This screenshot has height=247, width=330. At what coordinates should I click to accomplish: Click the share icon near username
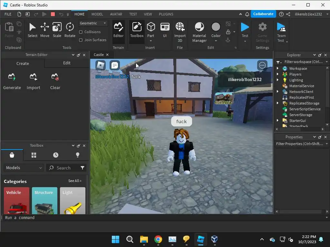point(288,14)
